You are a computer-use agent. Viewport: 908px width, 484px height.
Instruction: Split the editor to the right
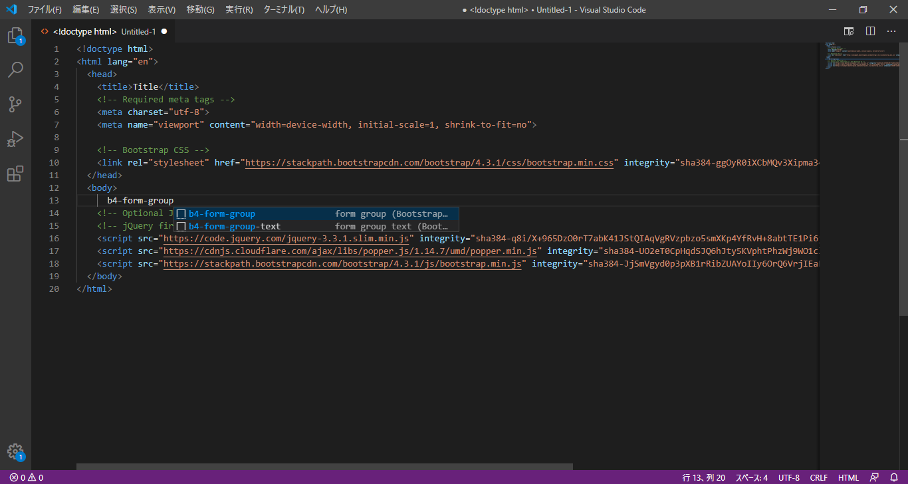click(x=870, y=31)
